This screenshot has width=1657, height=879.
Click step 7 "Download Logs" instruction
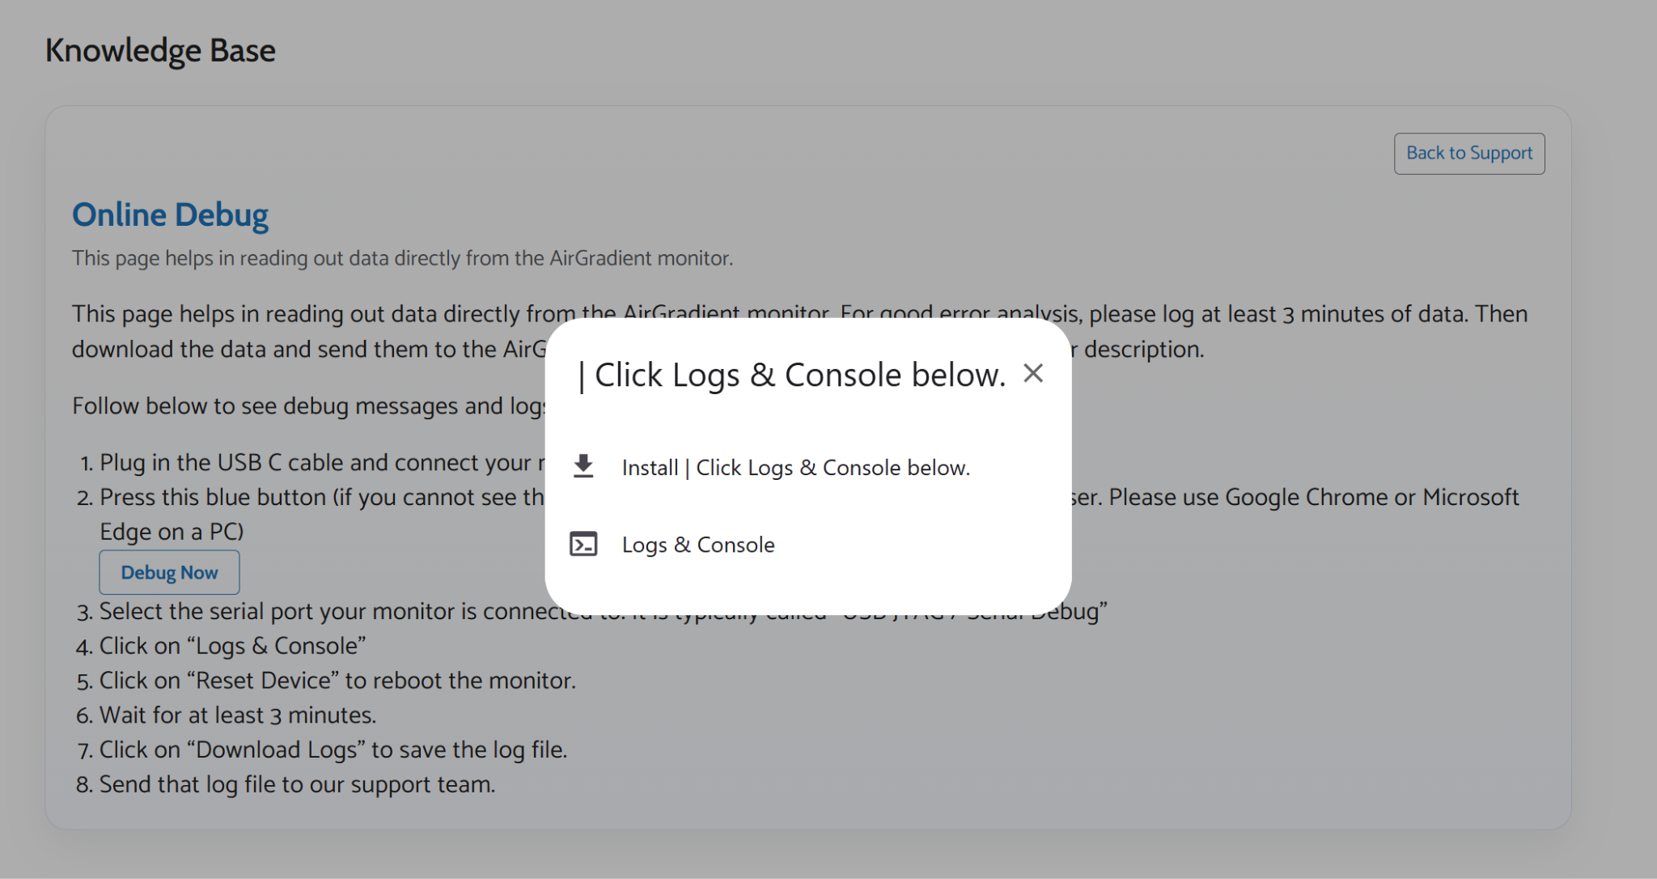333,750
